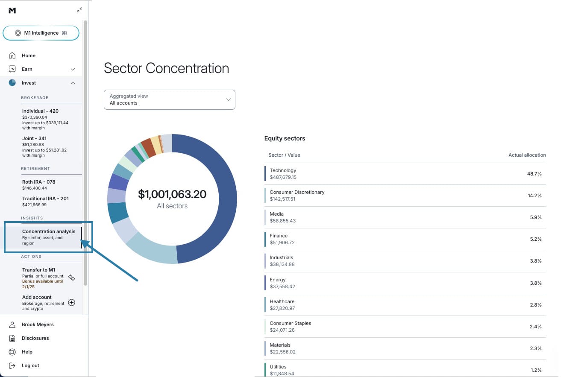Collapse the sidebar with arrows icon

(x=79, y=10)
